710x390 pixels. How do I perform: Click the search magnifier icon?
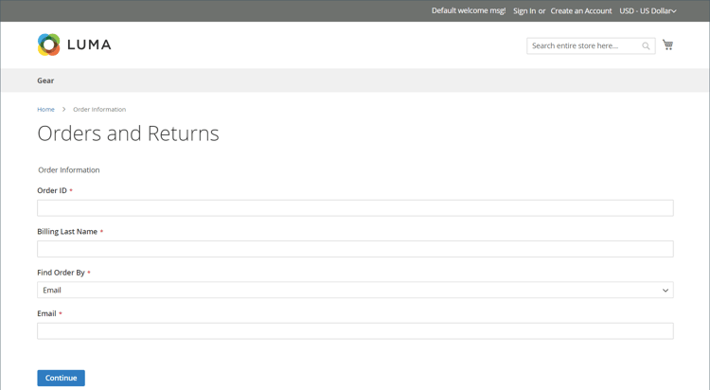click(647, 45)
